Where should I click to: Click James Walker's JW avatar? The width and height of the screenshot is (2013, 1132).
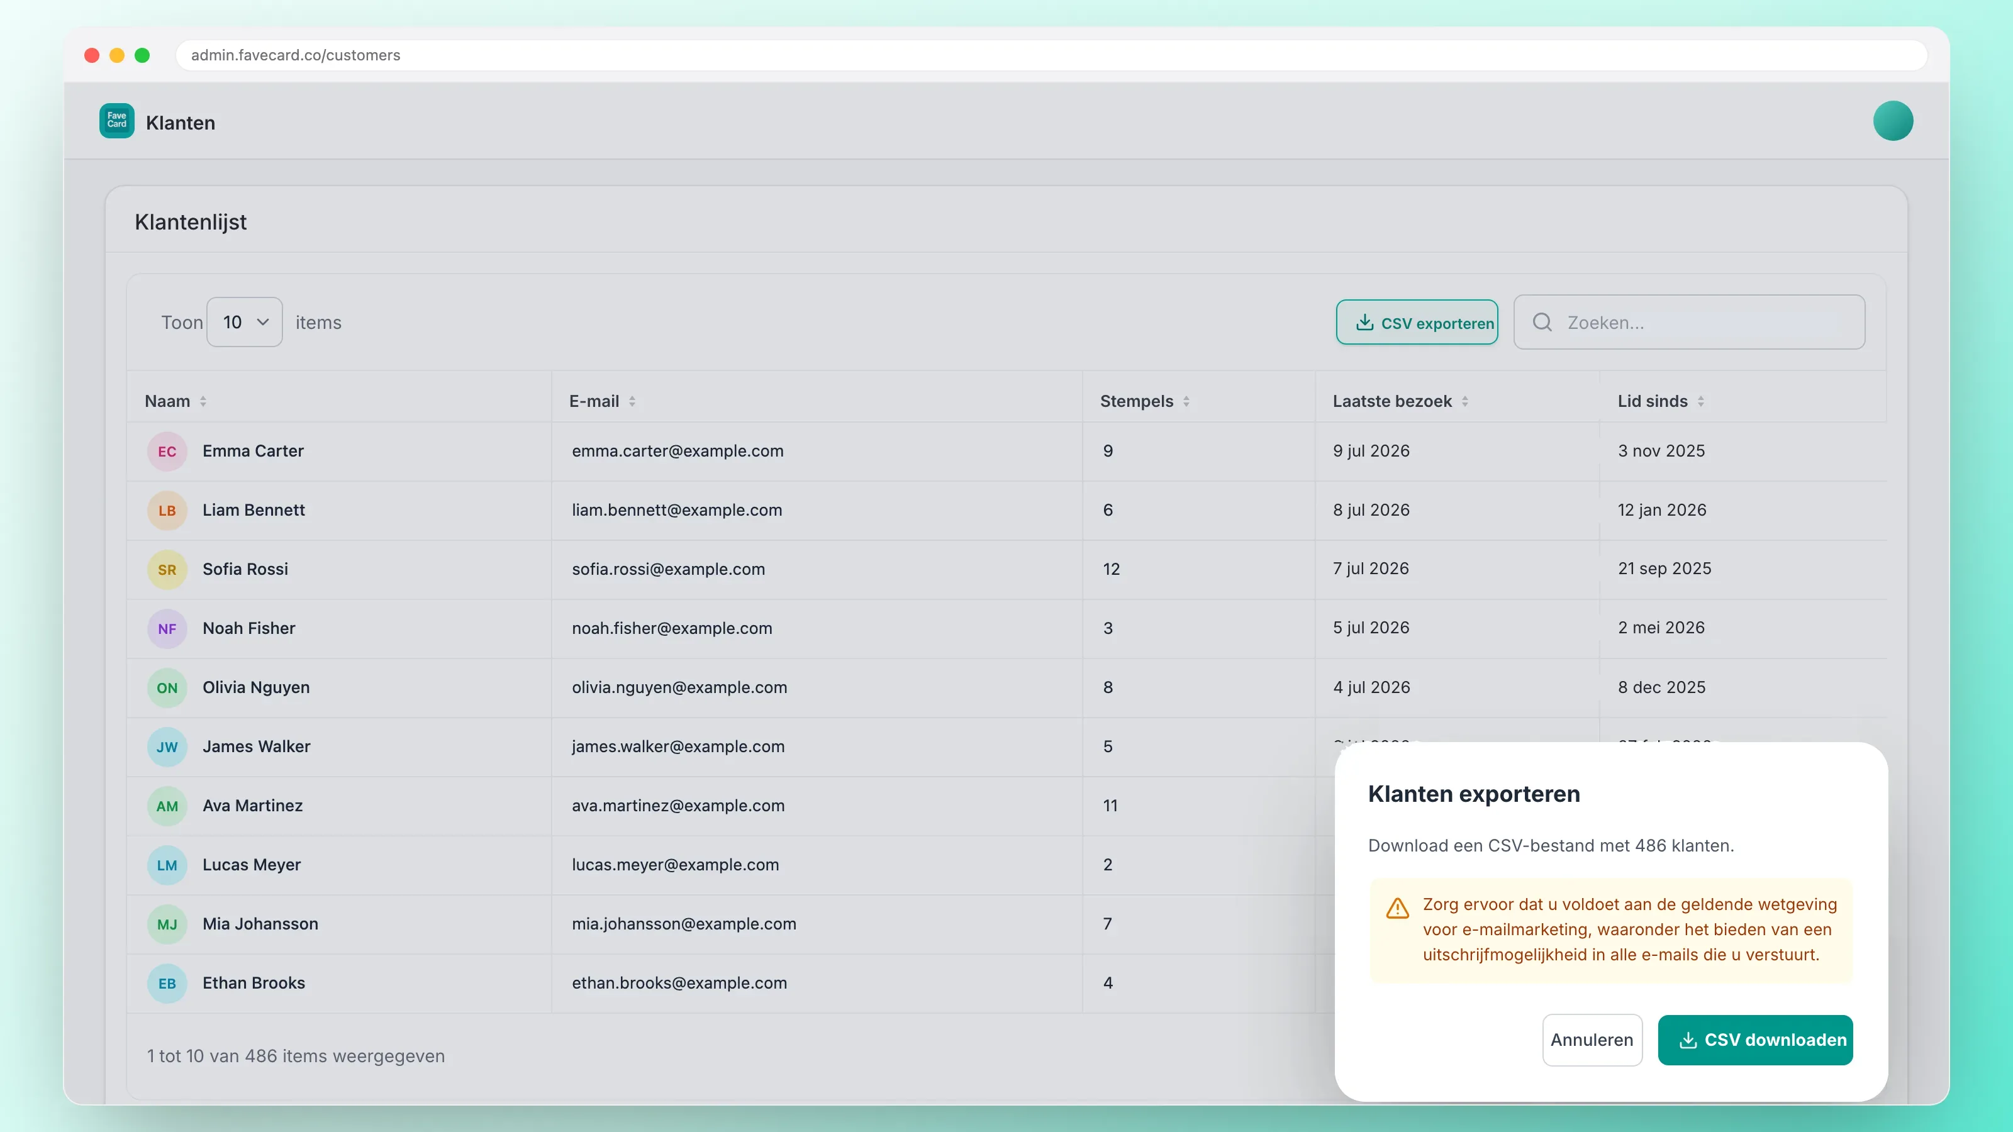(x=167, y=747)
